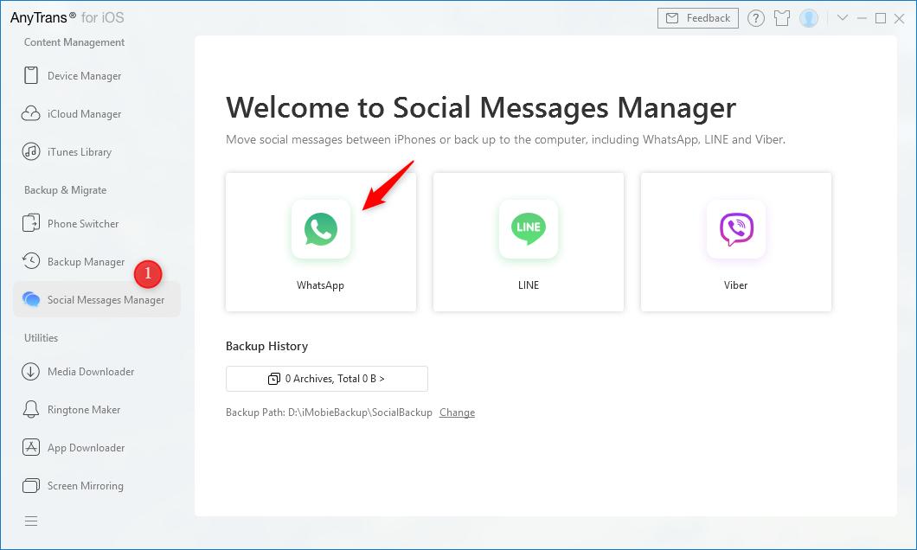Click the Backup Manager clock icon
917x550 pixels.
click(31, 260)
